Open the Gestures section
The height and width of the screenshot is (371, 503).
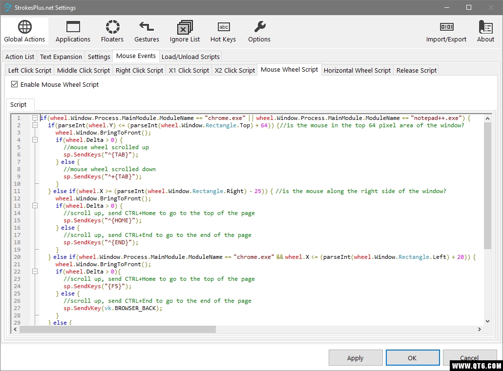click(147, 31)
